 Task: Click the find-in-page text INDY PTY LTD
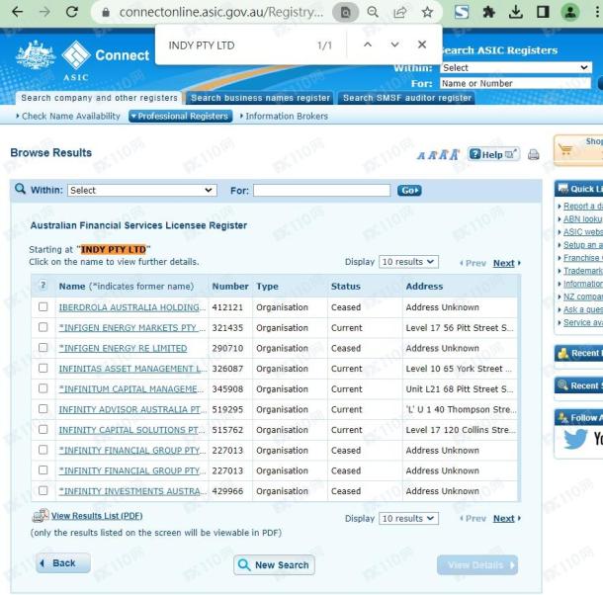[x=202, y=45]
